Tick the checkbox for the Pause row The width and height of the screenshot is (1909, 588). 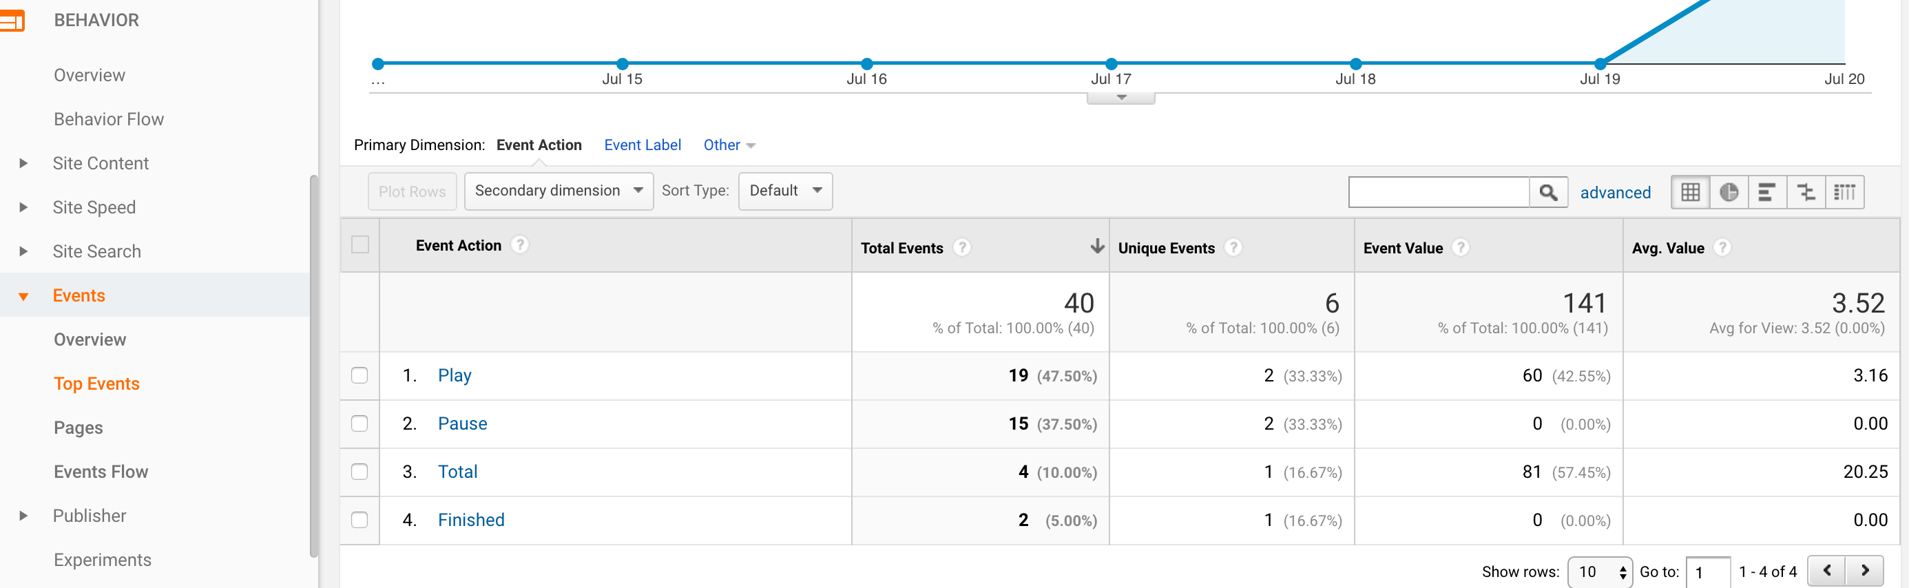pyautogui.click(x=359, y=423)
